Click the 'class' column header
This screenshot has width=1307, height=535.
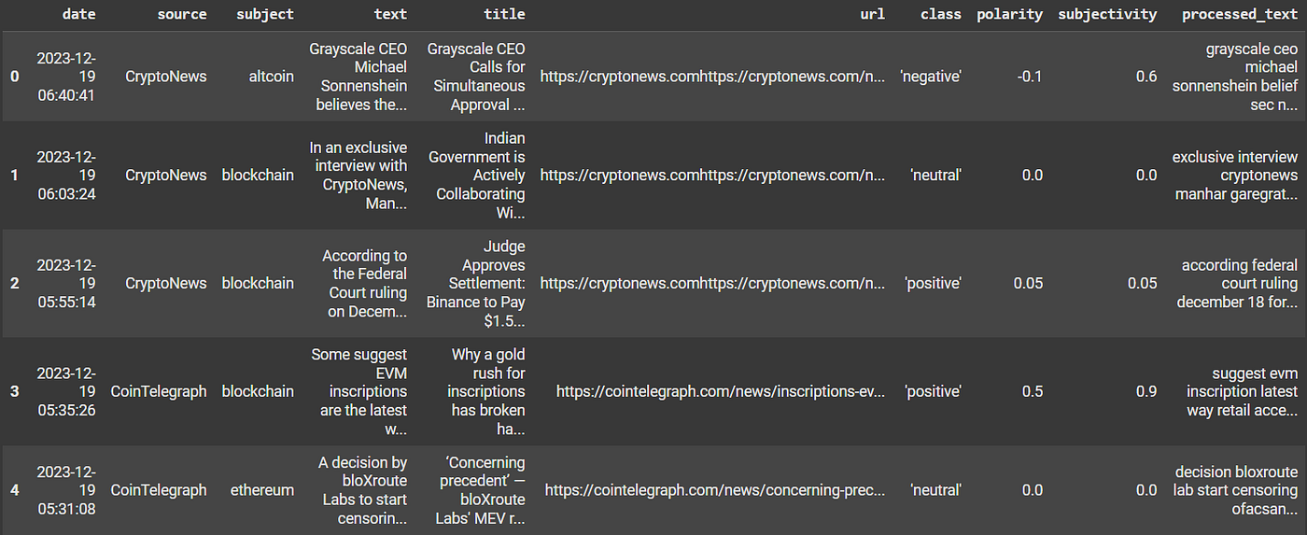940,14
